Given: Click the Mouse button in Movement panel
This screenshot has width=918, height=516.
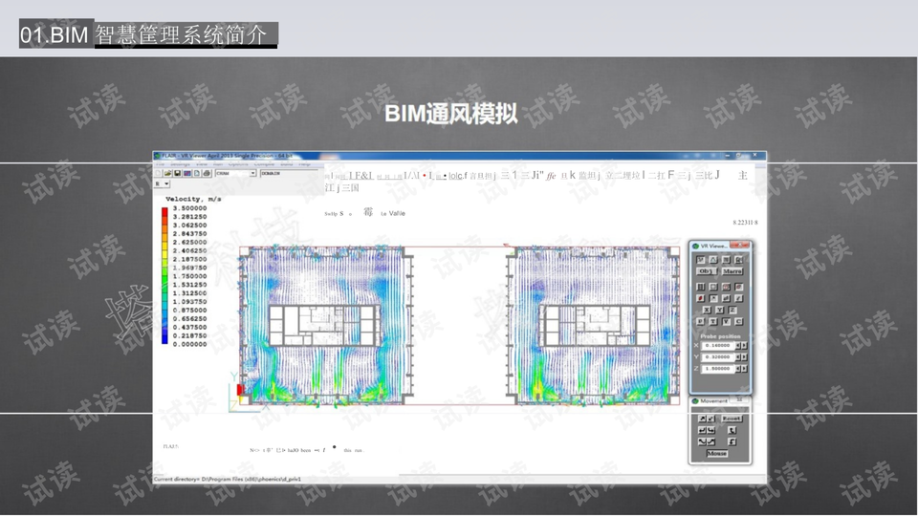Looking at the screenshot, I should pyautogui.click(x=717, y=453).
